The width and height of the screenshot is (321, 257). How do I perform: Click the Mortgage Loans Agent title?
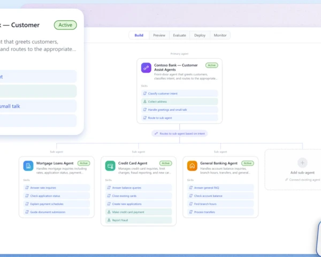click(x=55, y=163)
